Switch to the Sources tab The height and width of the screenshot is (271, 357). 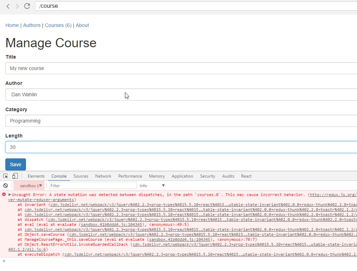[81, 176]
